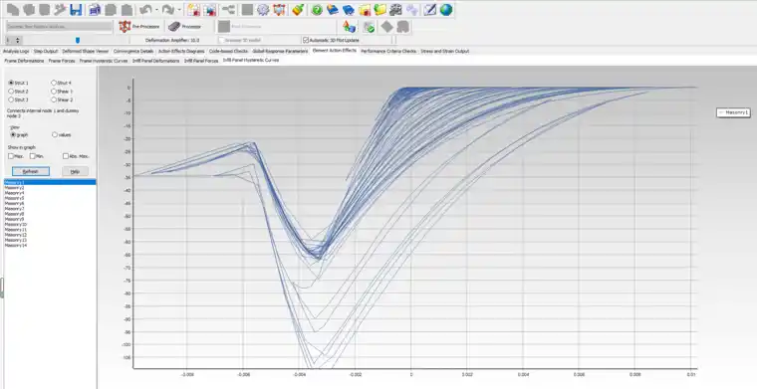The width and height of the screenshot is (757, 389).
Task: Select the Shear 2 radio button
Action: 54,99
